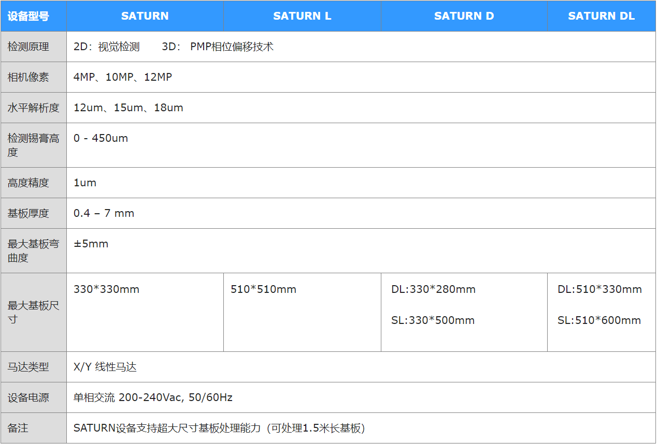The width and height of the screenshot is (657, 444).
Task: Click the 0 - 450um value
Action: point(101,138)
